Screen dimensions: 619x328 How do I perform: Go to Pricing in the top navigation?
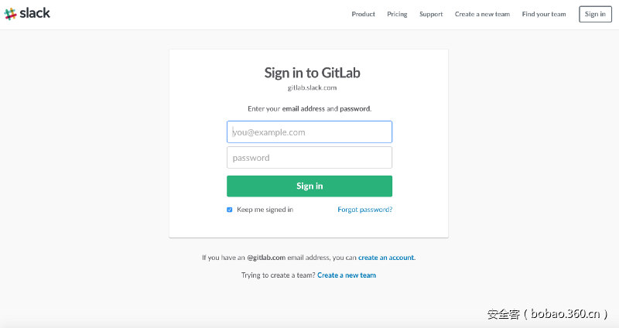pyautogui.click(x=397, y=14)
